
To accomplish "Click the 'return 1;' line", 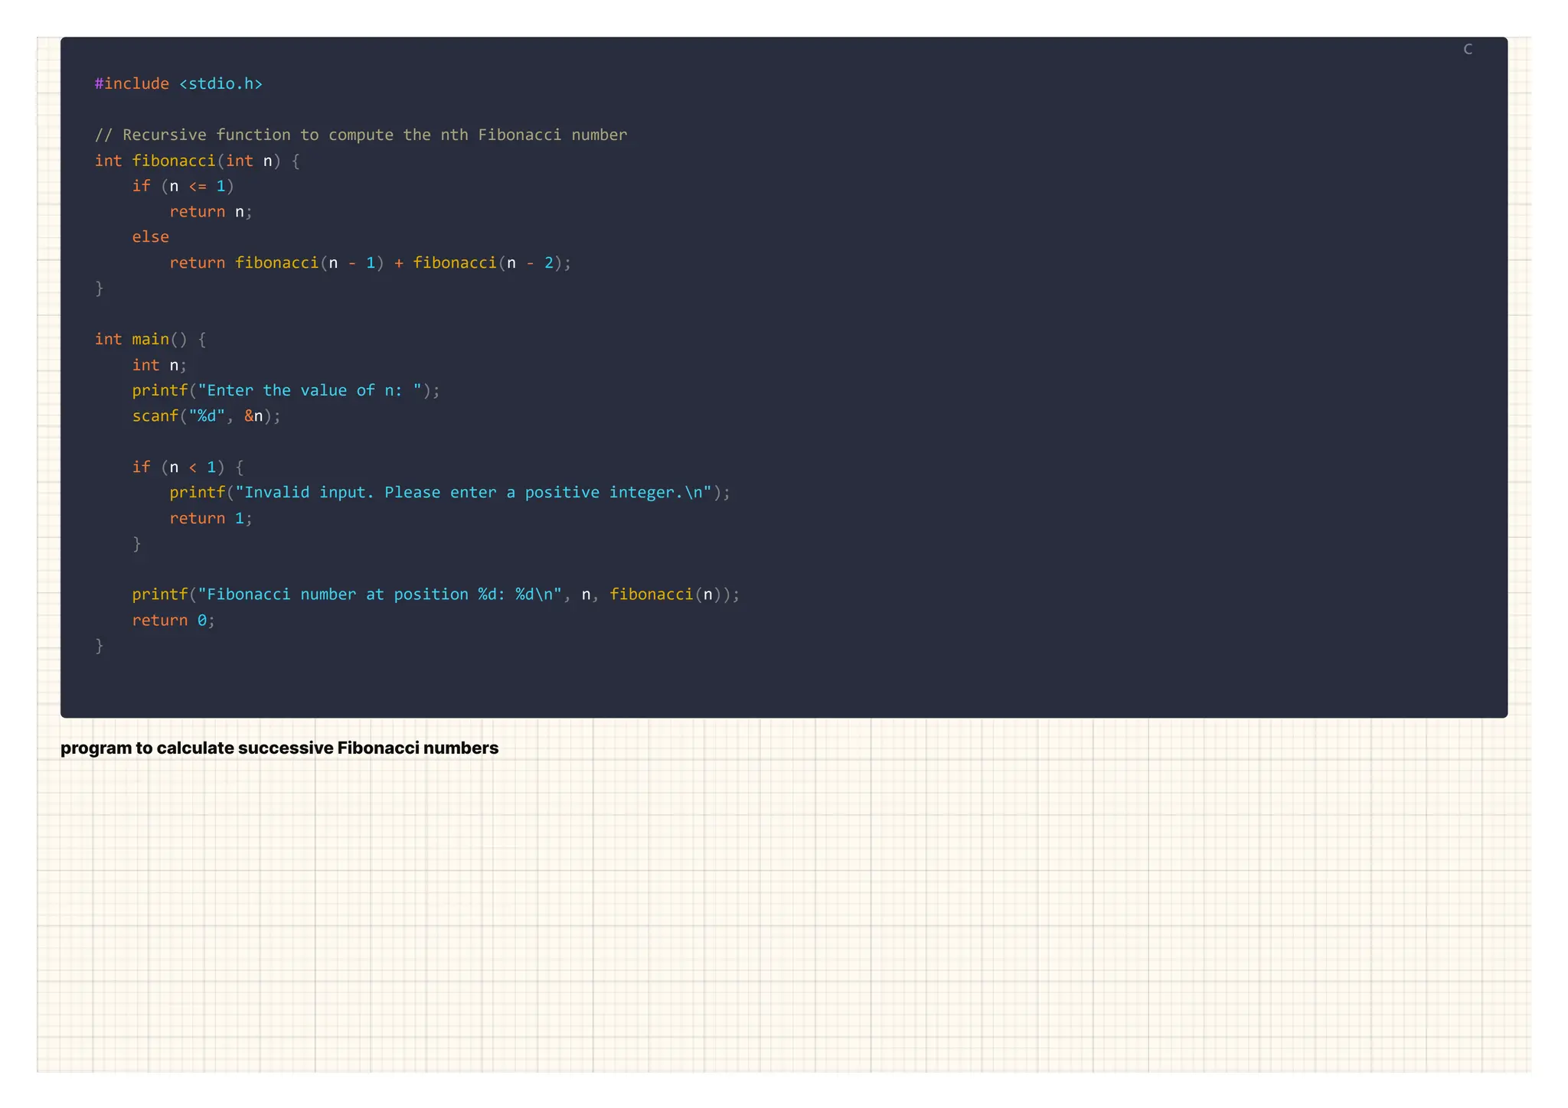I will point(211,518).
